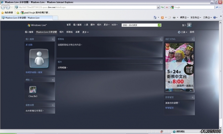Click the plus icon on 自訂 HTML panel header
Screen dimensions: 223x134
point(193,39)
